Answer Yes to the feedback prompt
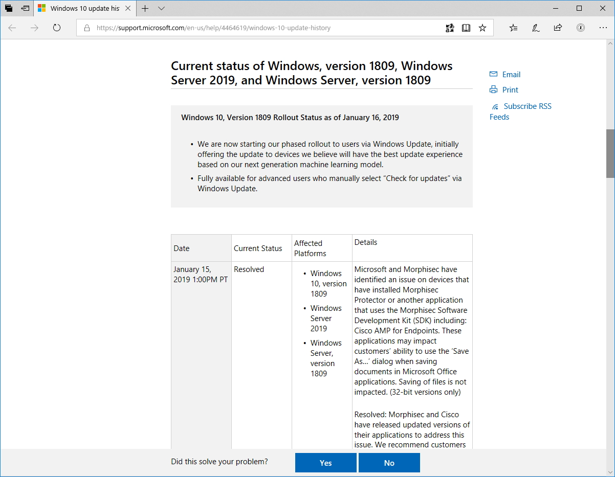This screenshot has height=477, width=615. coord(325,463)
